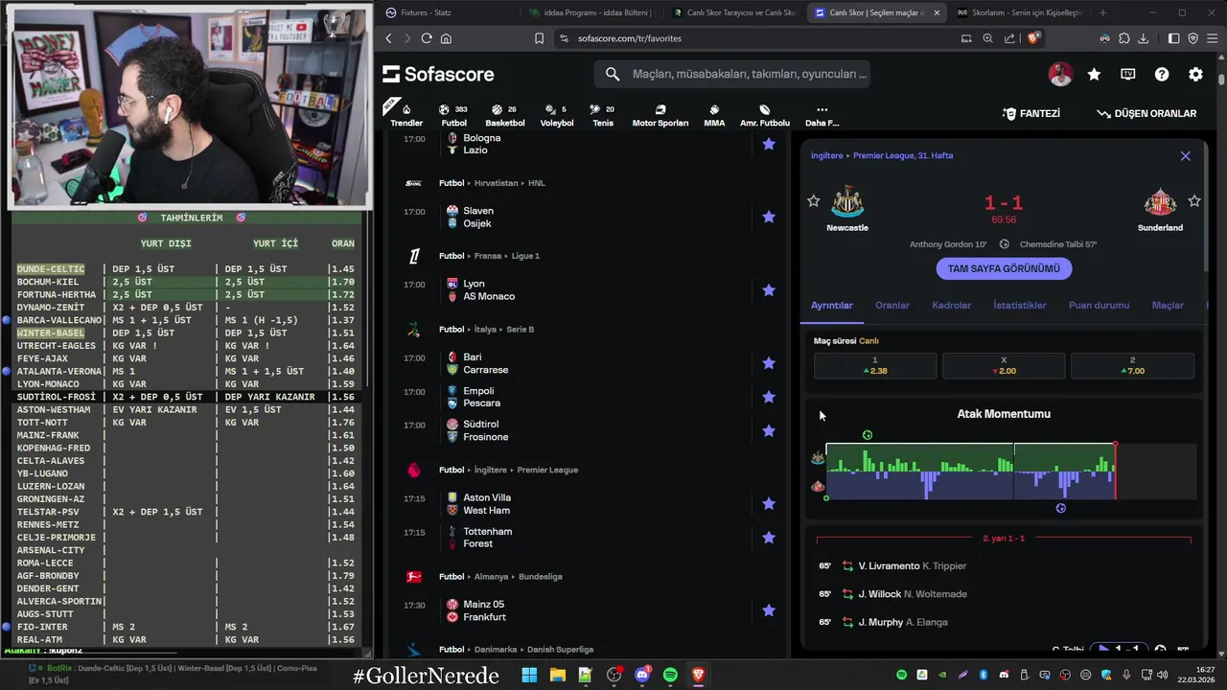
Task: Open the browser hamburger menu
Action: (x=1212, y=38)
